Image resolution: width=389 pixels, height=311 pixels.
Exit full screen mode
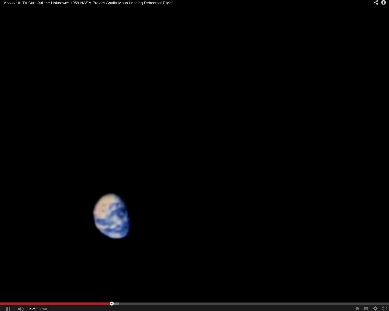(x=384, y=309)
